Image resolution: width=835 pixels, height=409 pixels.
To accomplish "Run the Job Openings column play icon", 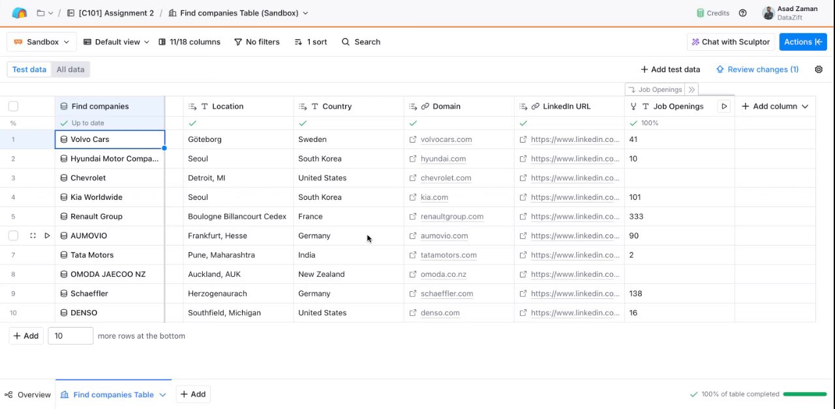I will tap(723, 106).
